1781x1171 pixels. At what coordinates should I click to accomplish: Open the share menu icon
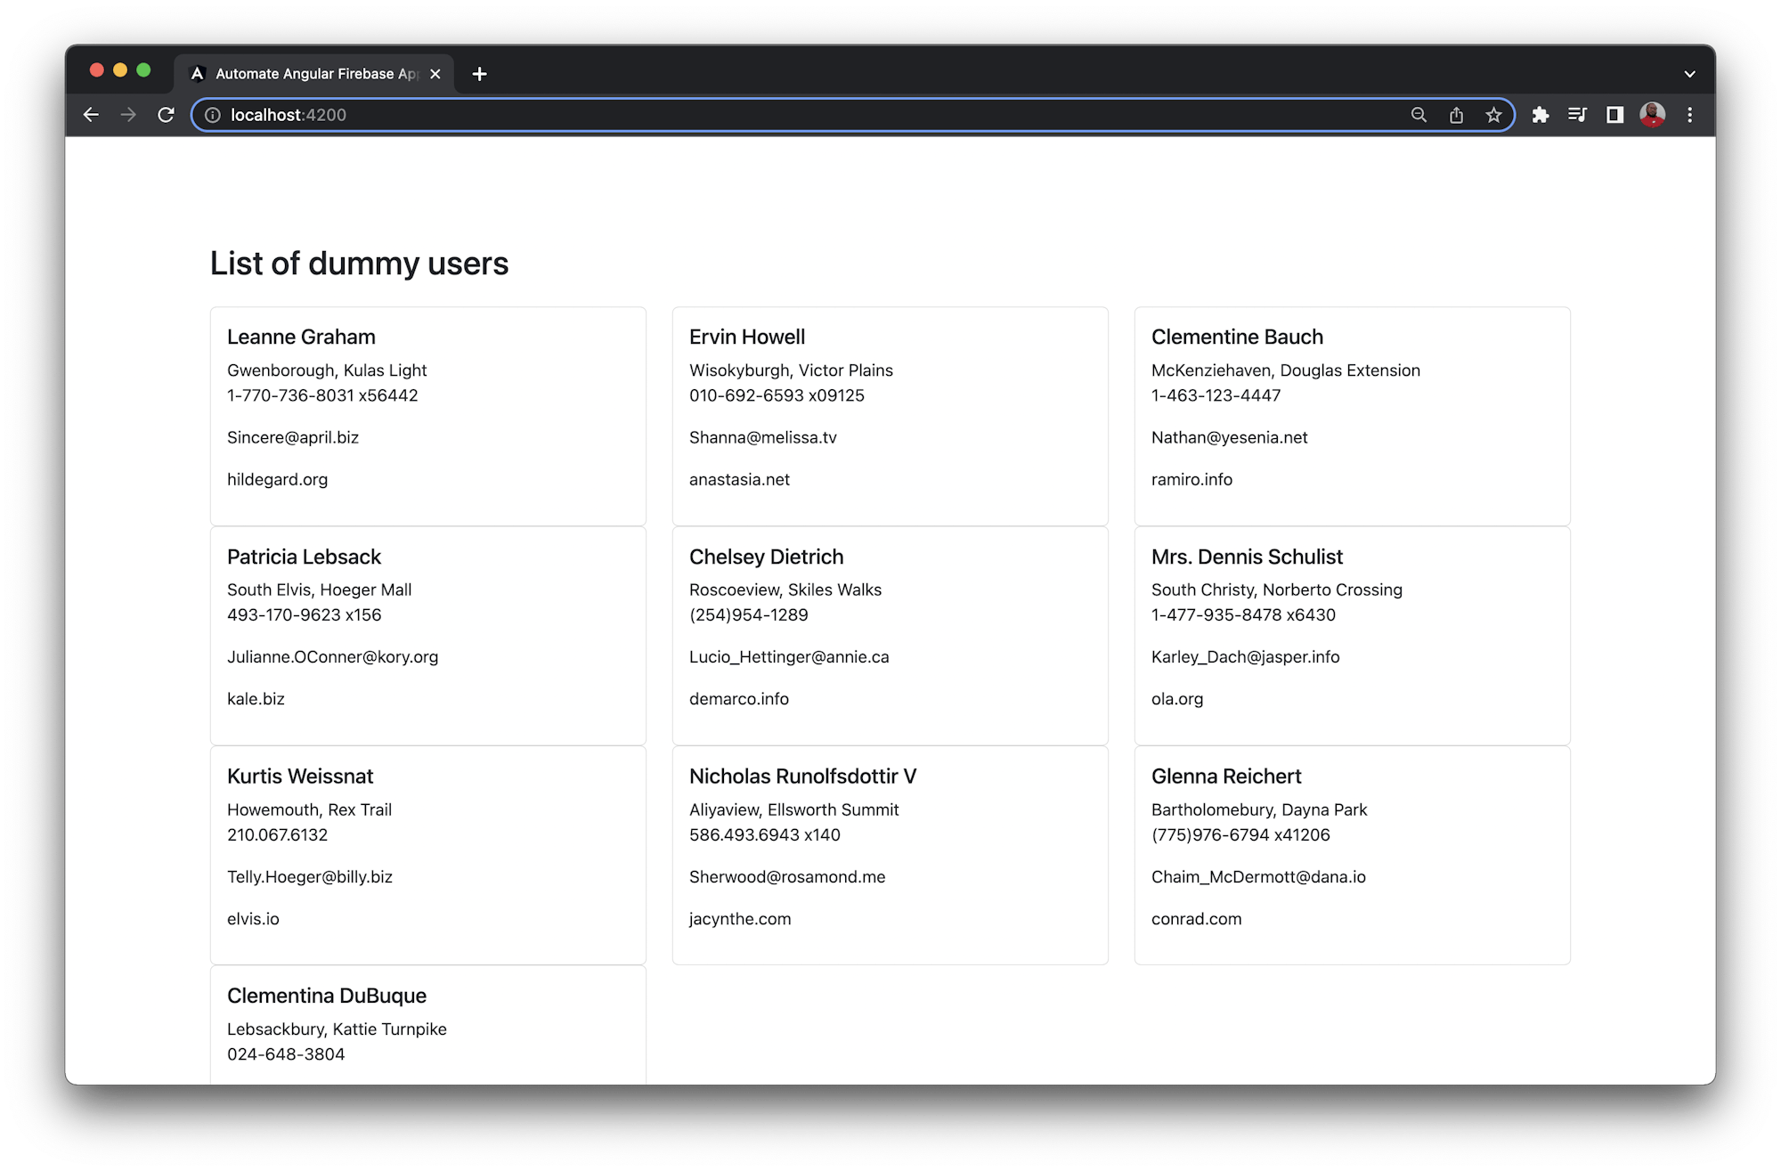[1456, 115]
